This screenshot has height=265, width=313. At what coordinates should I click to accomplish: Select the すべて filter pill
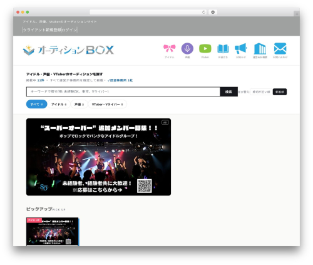(x=37, y=104)
